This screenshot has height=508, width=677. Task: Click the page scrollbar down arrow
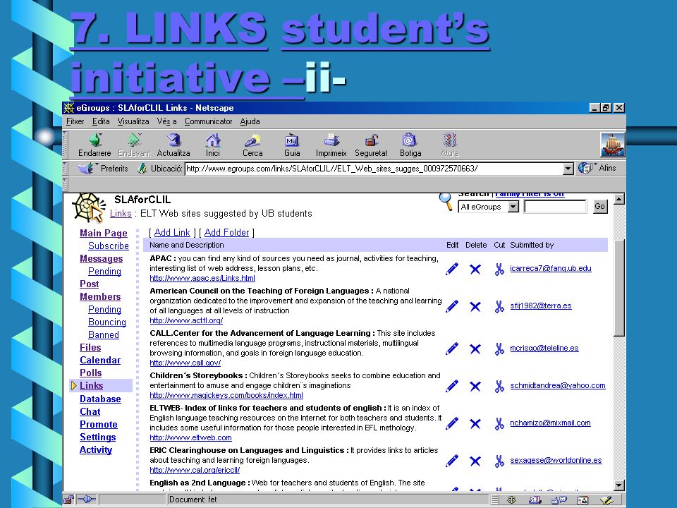pyautogui.click(x=618, y=485)
